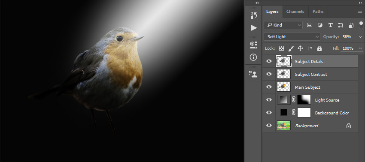
Task: Click the robin's eye on the canvas
Action: (x=119, y=39)
